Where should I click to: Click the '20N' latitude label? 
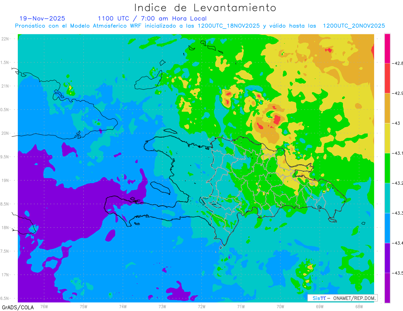[x=5, y=133]
